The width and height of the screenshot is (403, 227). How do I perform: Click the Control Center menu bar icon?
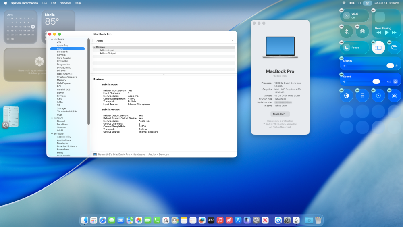[367, 3]
